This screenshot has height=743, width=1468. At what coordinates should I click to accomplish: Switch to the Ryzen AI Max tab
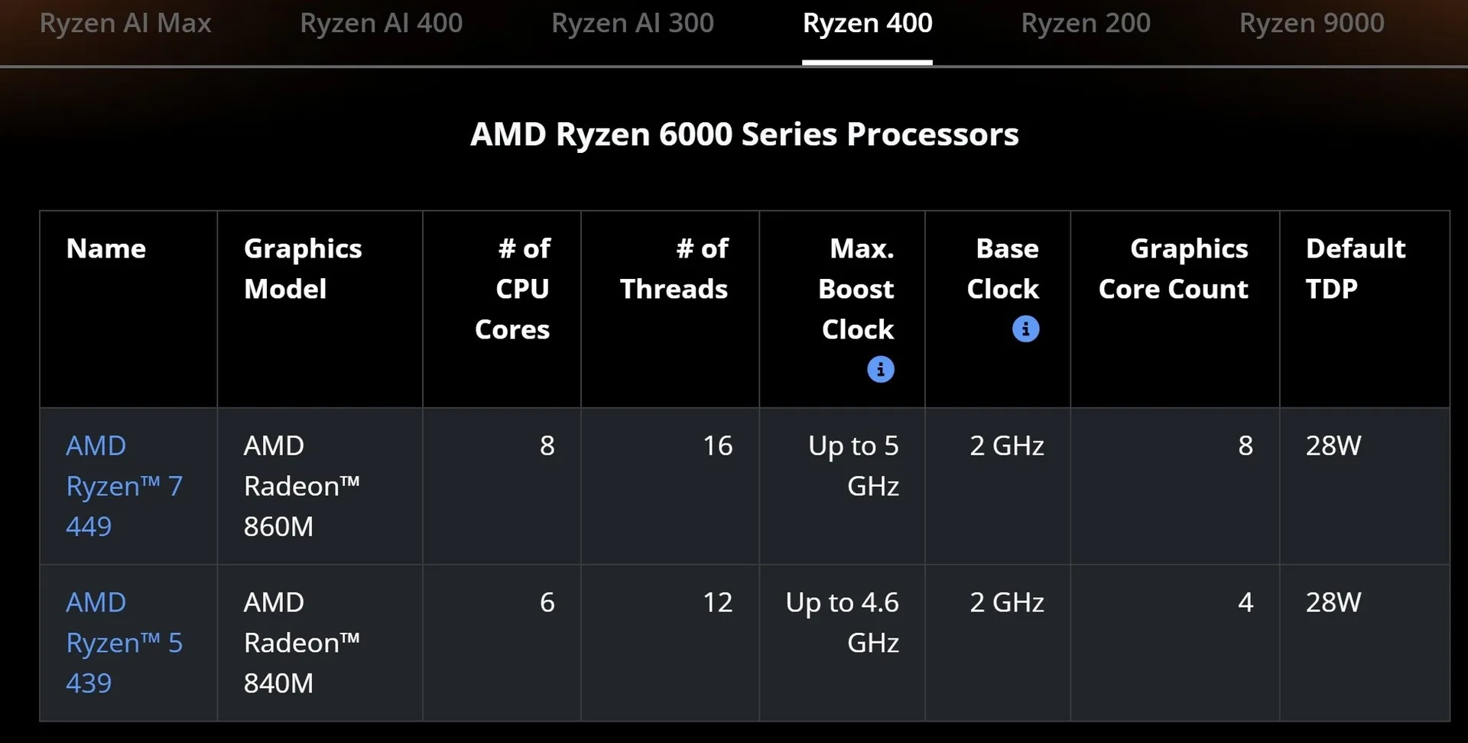tap(125, 24)
